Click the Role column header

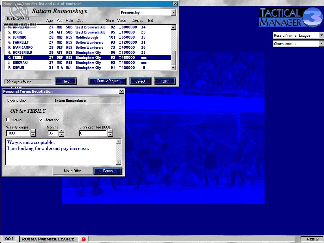tap(69, 21)
